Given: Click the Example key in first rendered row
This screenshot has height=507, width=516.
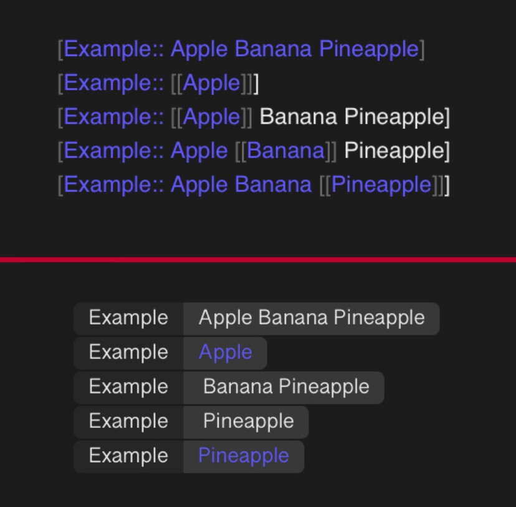Looking at the screenshot, I should 128,318.
